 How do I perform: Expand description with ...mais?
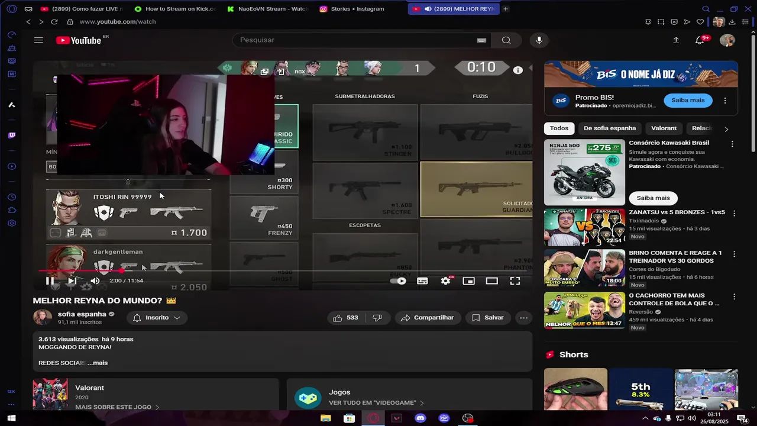tap(98, 363)
